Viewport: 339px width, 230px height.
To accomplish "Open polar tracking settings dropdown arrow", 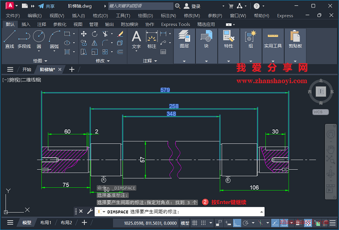I will (253, 223).
